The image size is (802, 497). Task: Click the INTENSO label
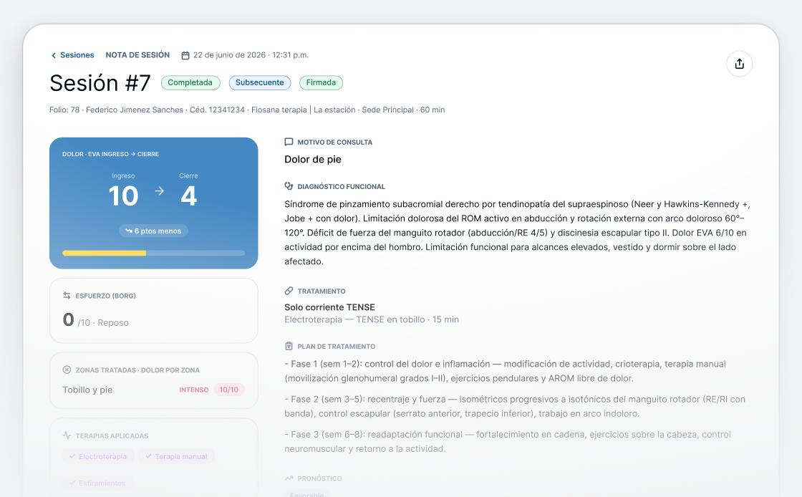coord(194,390)
